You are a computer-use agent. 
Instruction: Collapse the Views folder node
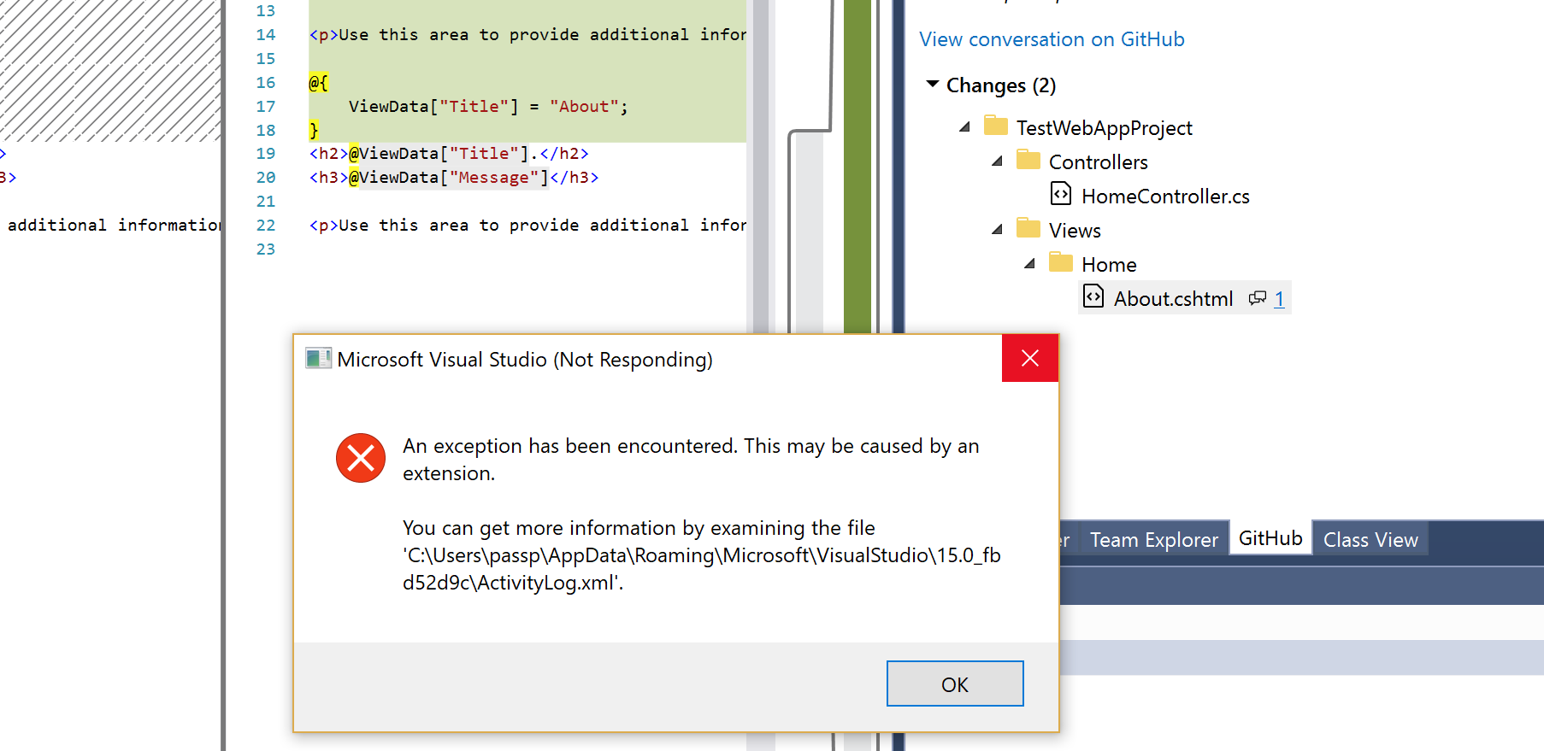[x=998, y=230]
